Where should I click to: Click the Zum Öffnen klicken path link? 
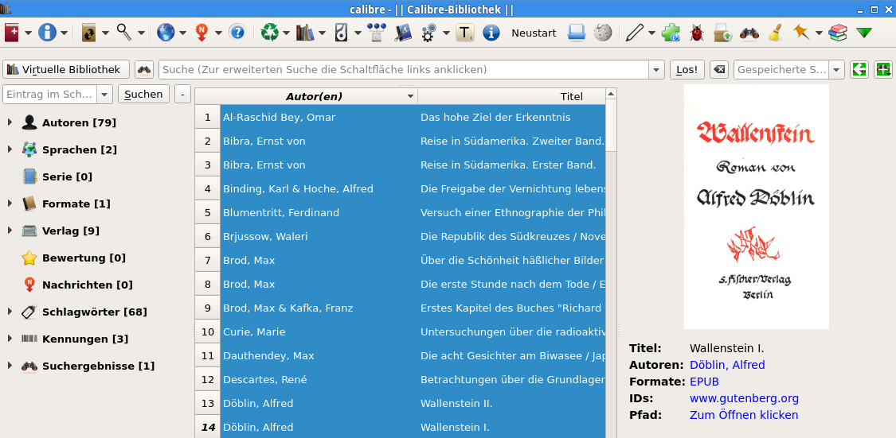click(x=743, y=415)
